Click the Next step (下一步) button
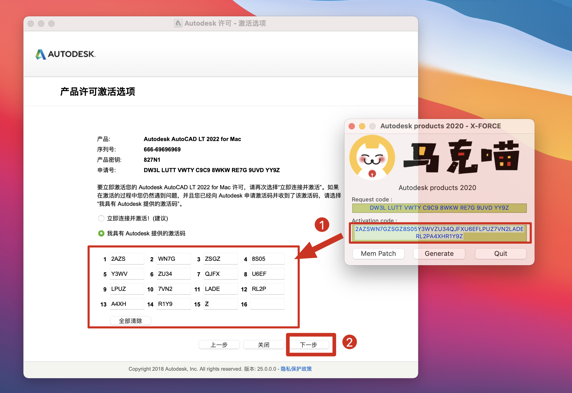The height and width of the screenshot is (393, 572). (309, 345)
